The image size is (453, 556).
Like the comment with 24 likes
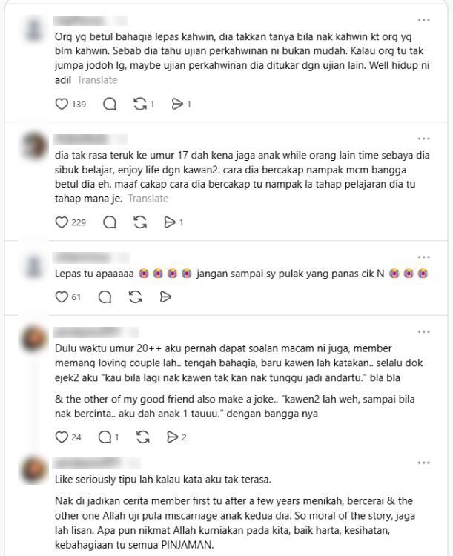click(x=62, y=437)
